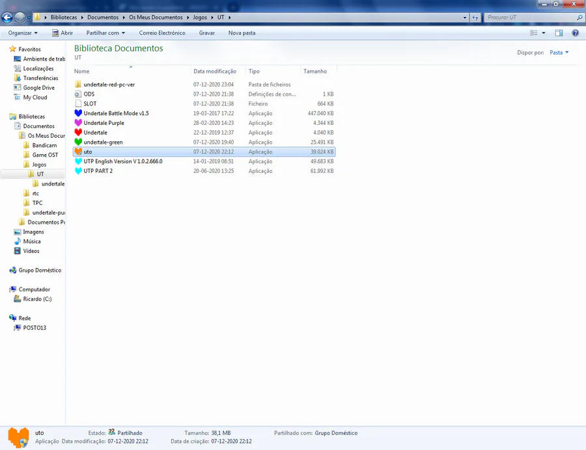Expand the arrow after Jogos in address bar
This screenshot has width=586, height=450.
click(212, 17)
